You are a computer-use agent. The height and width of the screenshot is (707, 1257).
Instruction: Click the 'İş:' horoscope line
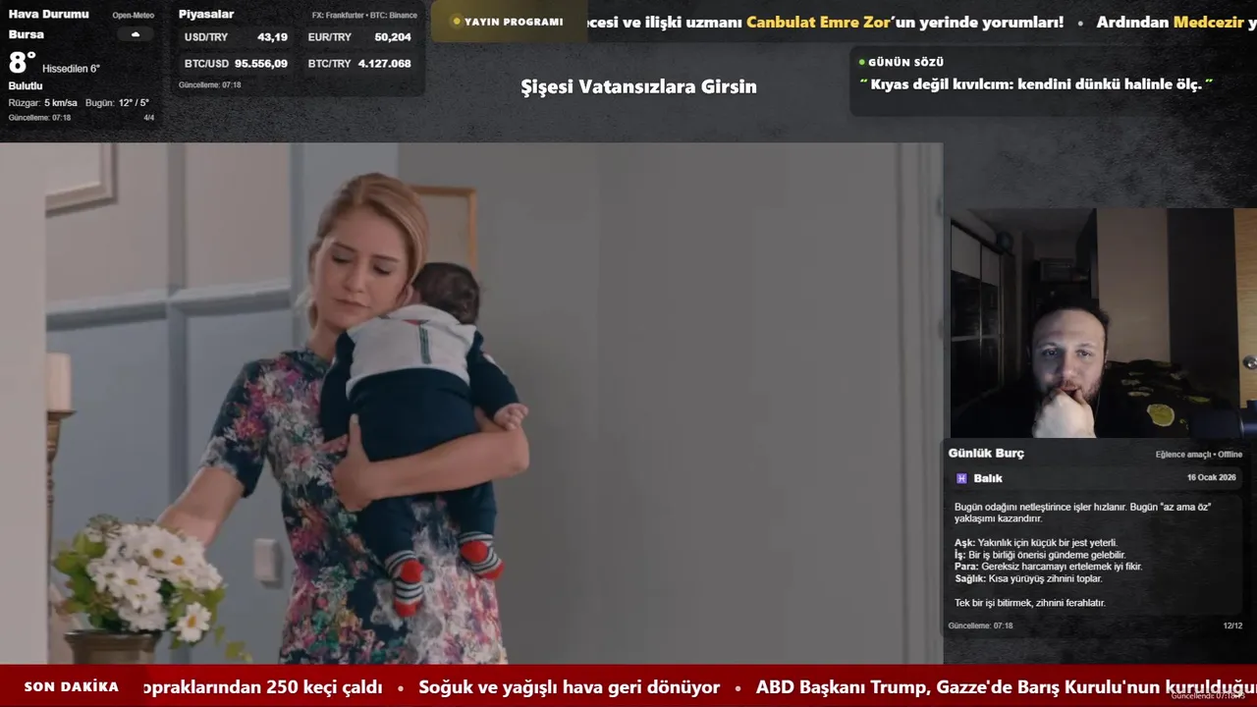coord(1040,555)
